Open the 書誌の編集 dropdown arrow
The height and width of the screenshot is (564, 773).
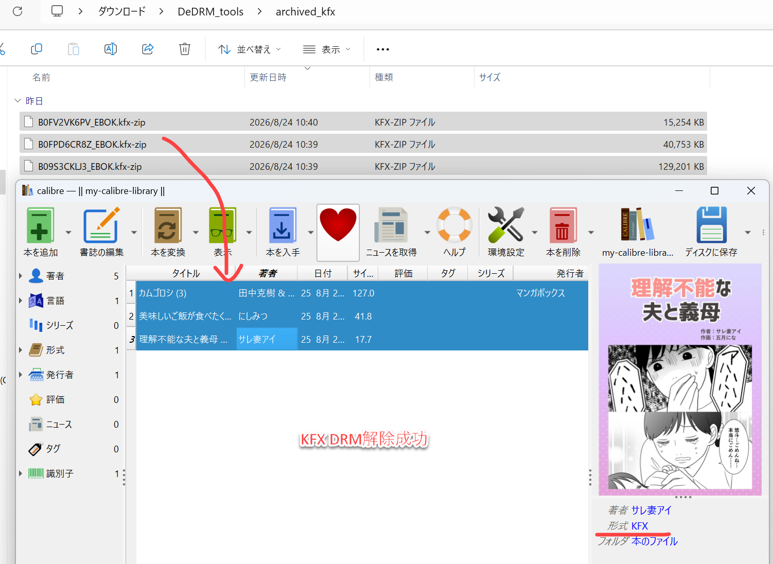pyautogui.click(x=134, y=233)
